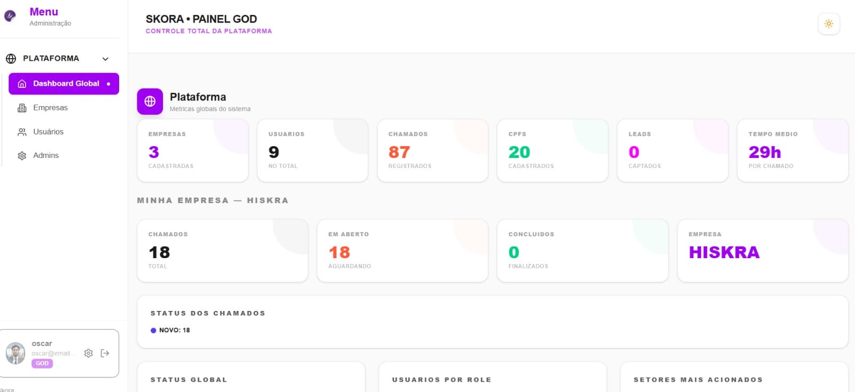The width and height of the screenshot is (855, 392).
Task: Click the Controle Total da Plataforma subtitle
Action: point(209,31)
